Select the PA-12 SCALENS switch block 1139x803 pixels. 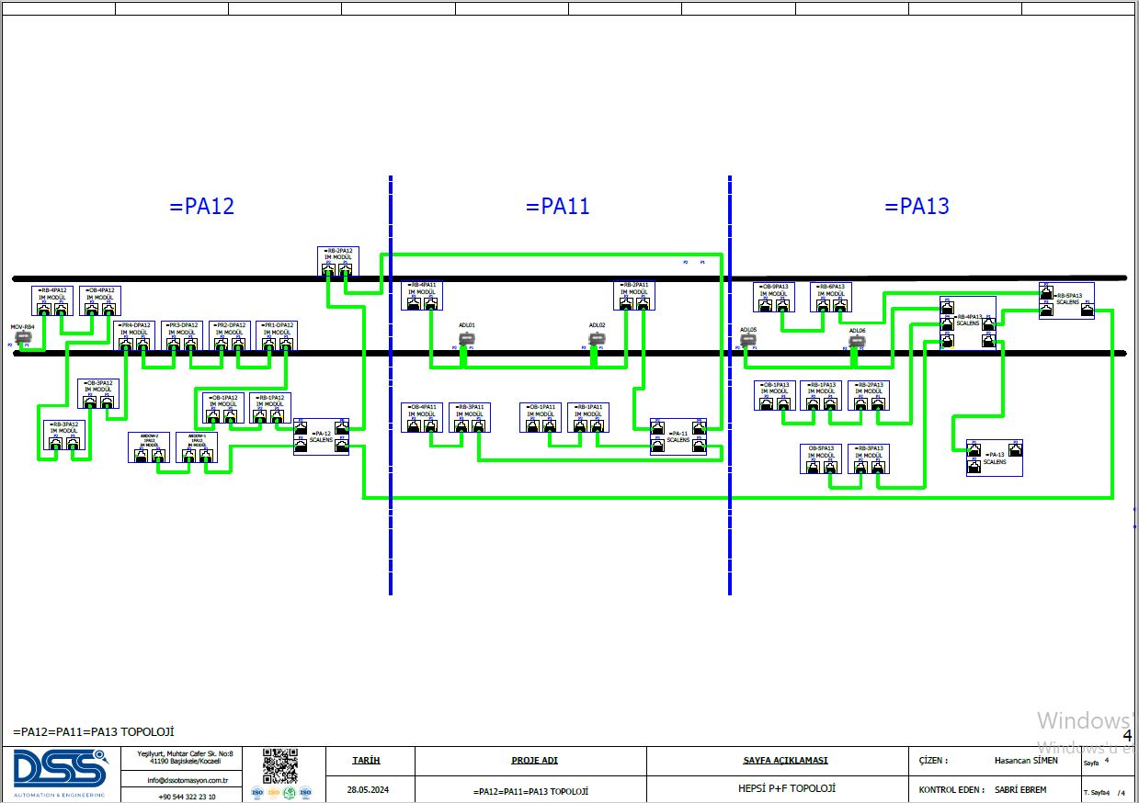(321, 437)
